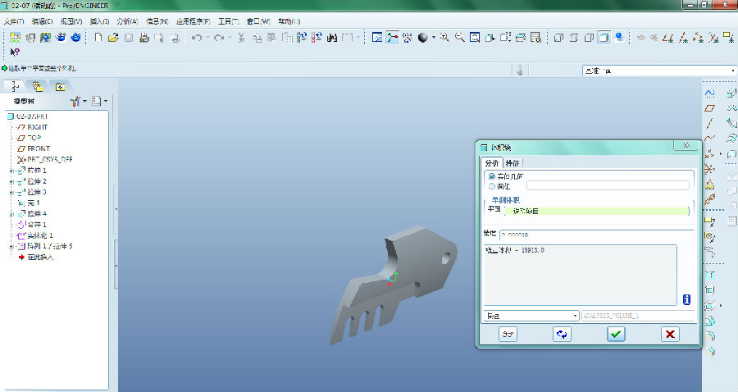This screenshot has width=738, height=392.
Task: Switch to the 特征 tab in dialog
Action: click(512, 163)
